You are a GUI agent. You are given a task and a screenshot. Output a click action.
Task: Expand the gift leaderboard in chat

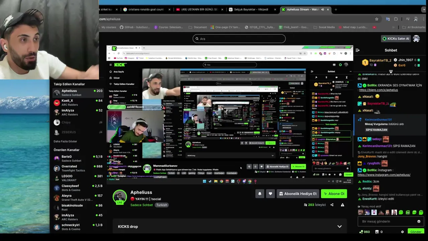click(391, 71)
